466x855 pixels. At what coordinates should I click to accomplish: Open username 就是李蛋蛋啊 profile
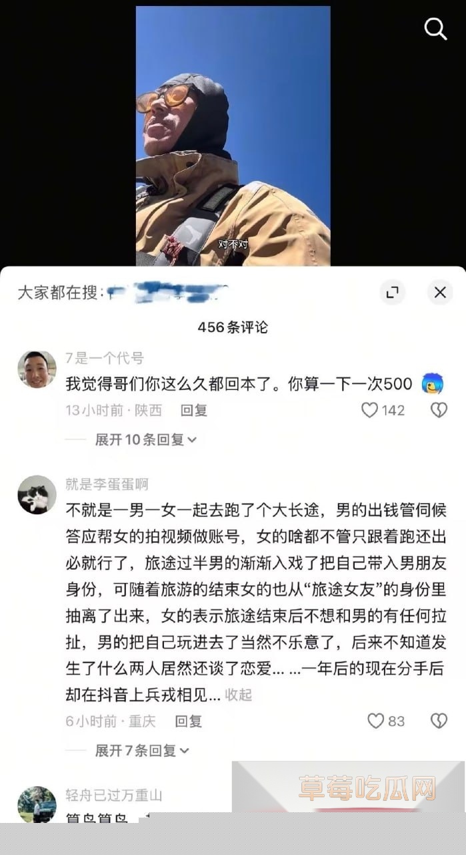[x=107, y=484]
